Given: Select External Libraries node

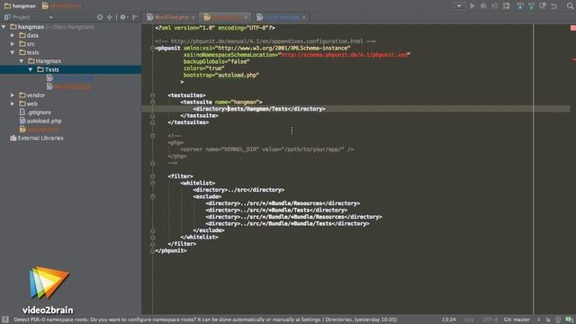Looking at the screenshot, I should (37, 138).
